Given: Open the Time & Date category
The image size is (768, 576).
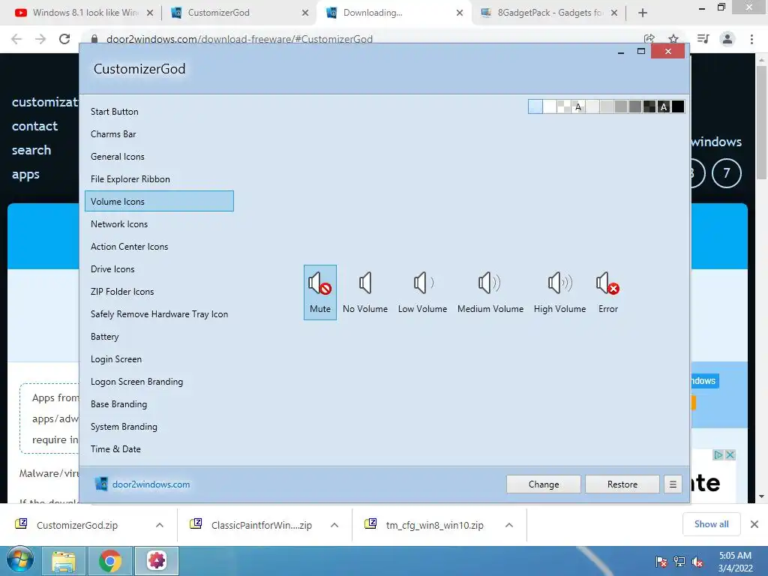Looking at the screenshot, I should [159, 450].
